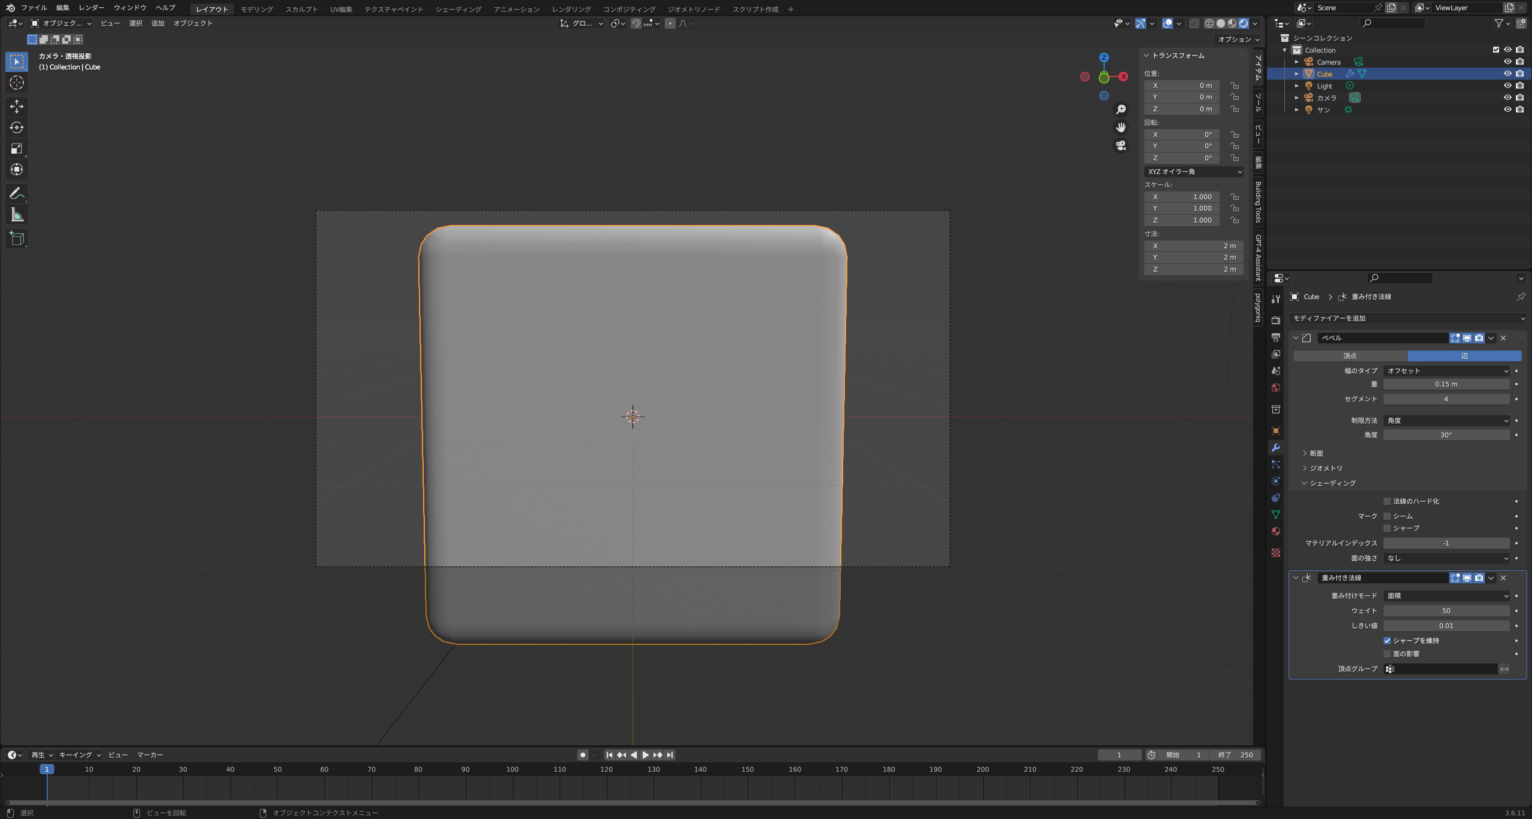Activate the Move tool
The image size is (1532, 819).
tap(17, 106)
